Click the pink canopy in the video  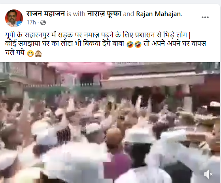(x=81, y=68)
